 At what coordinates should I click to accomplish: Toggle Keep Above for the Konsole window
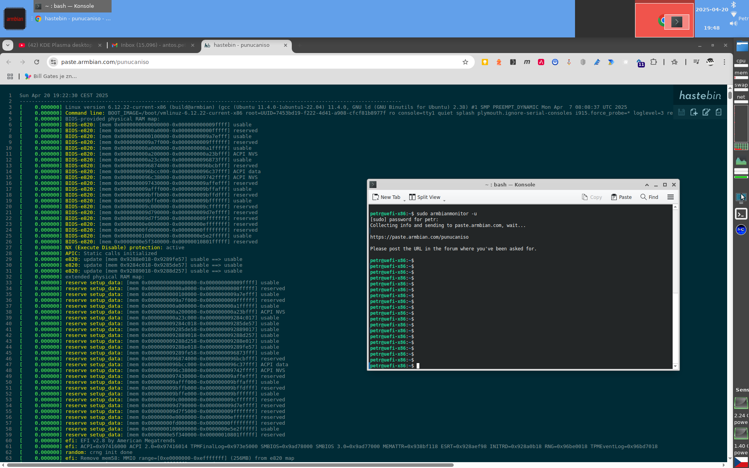647,185
